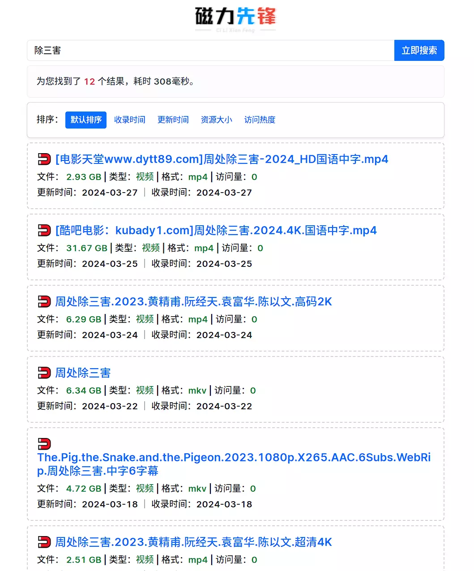
Task: Click magnet icon beside the dytt89 result
Action: pyautogui.click(x=44, y=159)
